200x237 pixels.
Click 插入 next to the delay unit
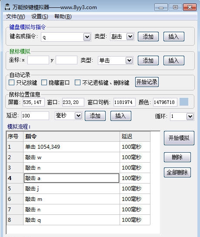coord(121,116)
